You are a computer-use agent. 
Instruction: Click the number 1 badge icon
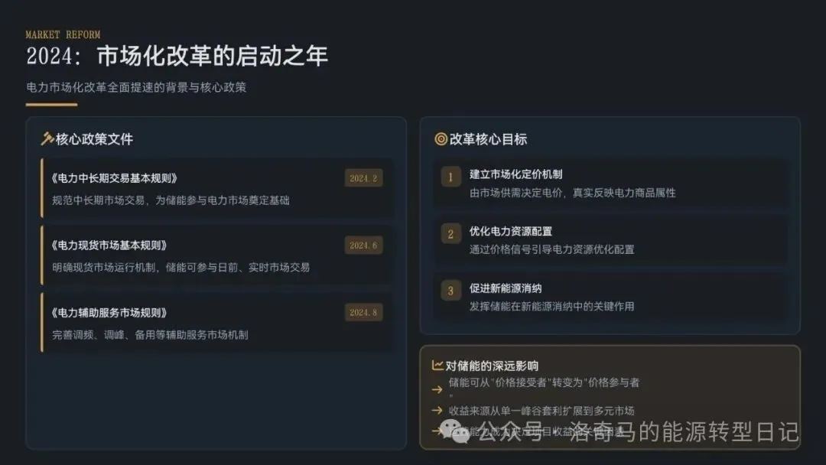click(x=450, y=177)
